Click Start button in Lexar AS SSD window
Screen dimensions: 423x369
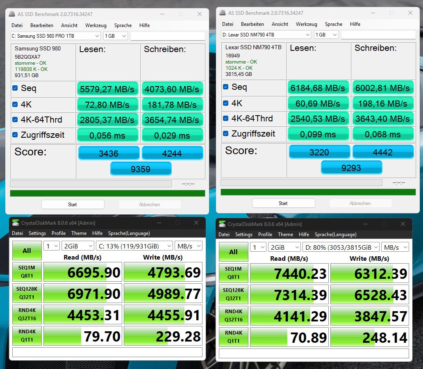pyautogui.click(x=283, y=203)
